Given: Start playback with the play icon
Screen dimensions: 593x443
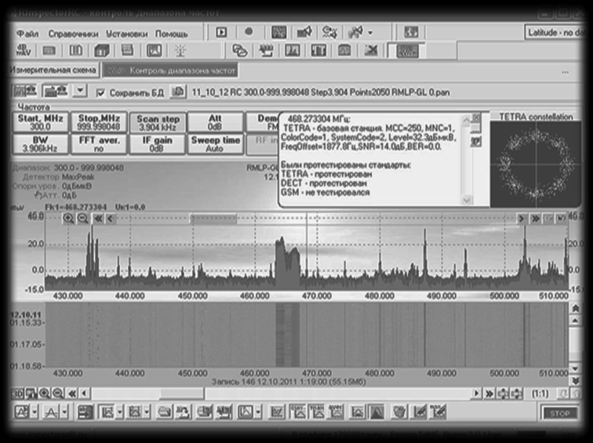Looking at the screenshot, I should (x=221, y=32).
